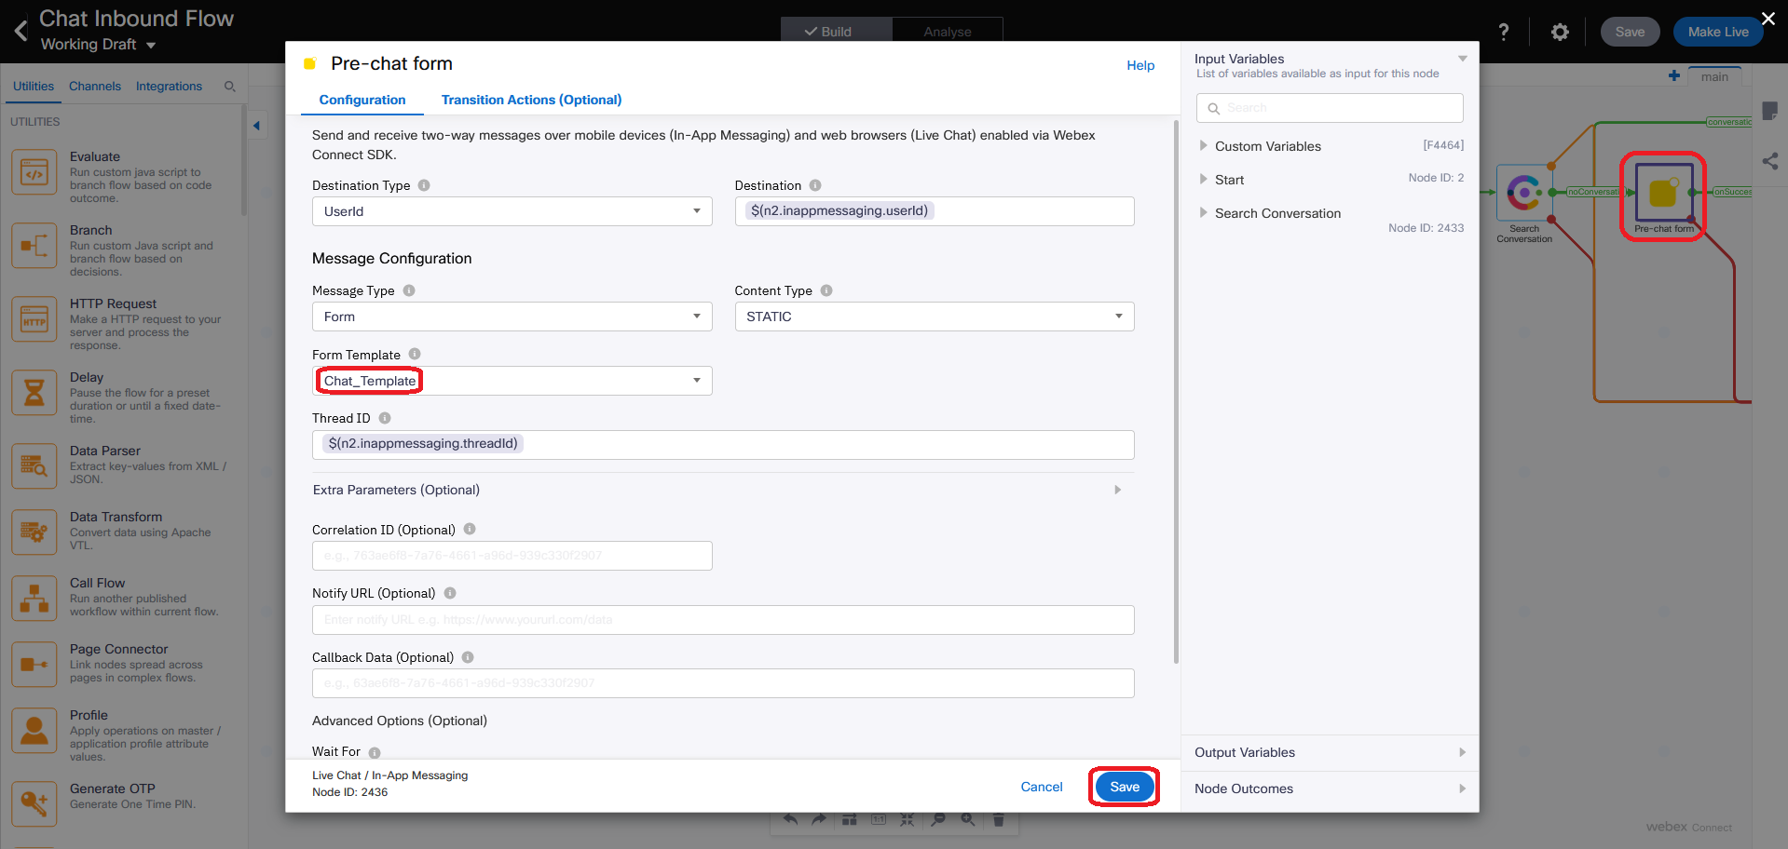Click the share icon on right edge

1770,161
